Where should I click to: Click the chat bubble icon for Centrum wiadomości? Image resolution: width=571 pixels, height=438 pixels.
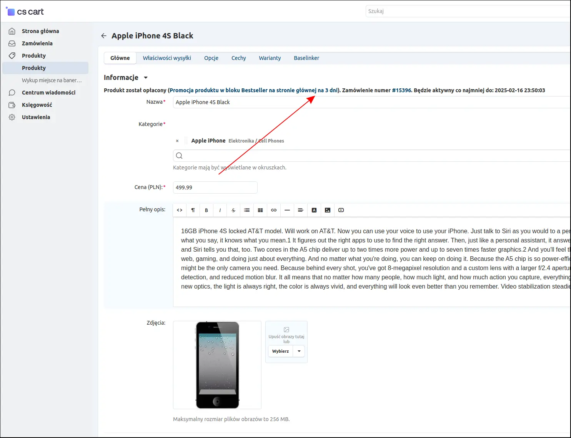click(12, 93)
